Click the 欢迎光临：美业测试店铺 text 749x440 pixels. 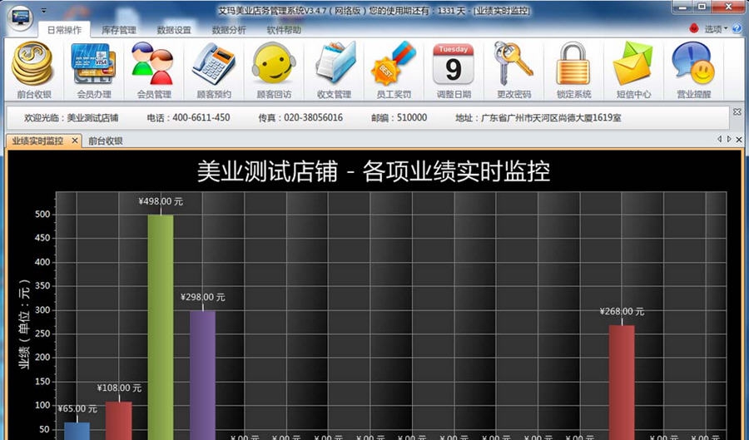click(72, 117)
